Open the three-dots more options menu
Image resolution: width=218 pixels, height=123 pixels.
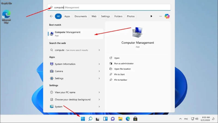click(161, 16)
